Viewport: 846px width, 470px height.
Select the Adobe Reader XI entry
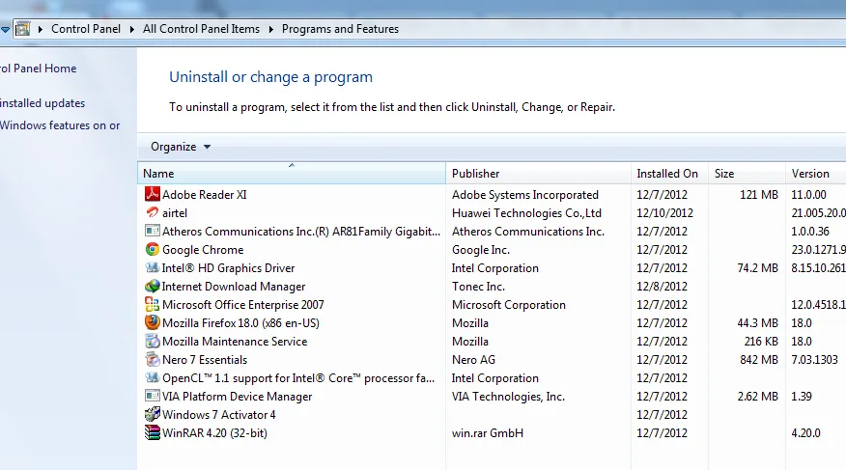click(205, 195)
